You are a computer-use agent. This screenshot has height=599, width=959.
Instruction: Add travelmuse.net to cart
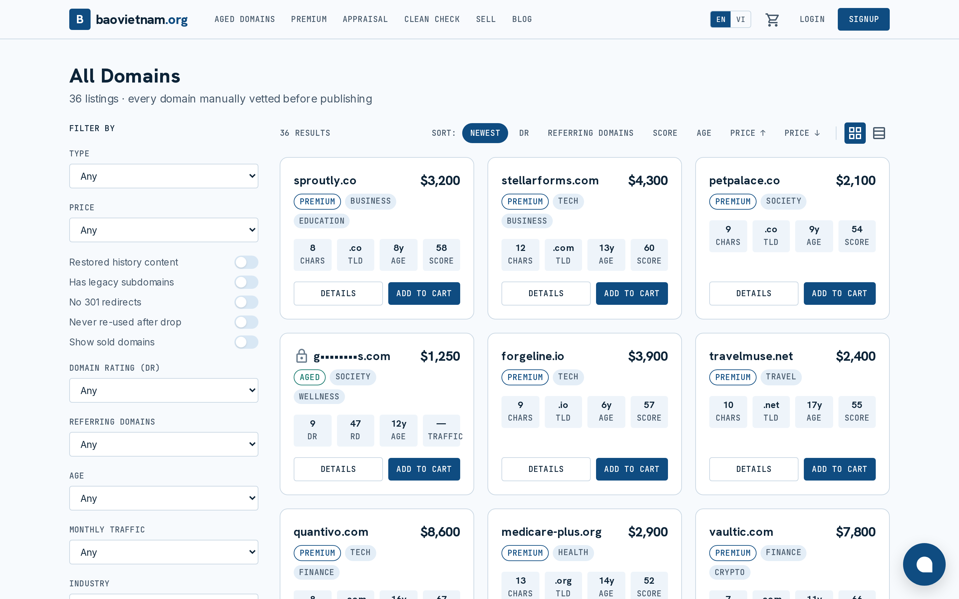[839, 470]
